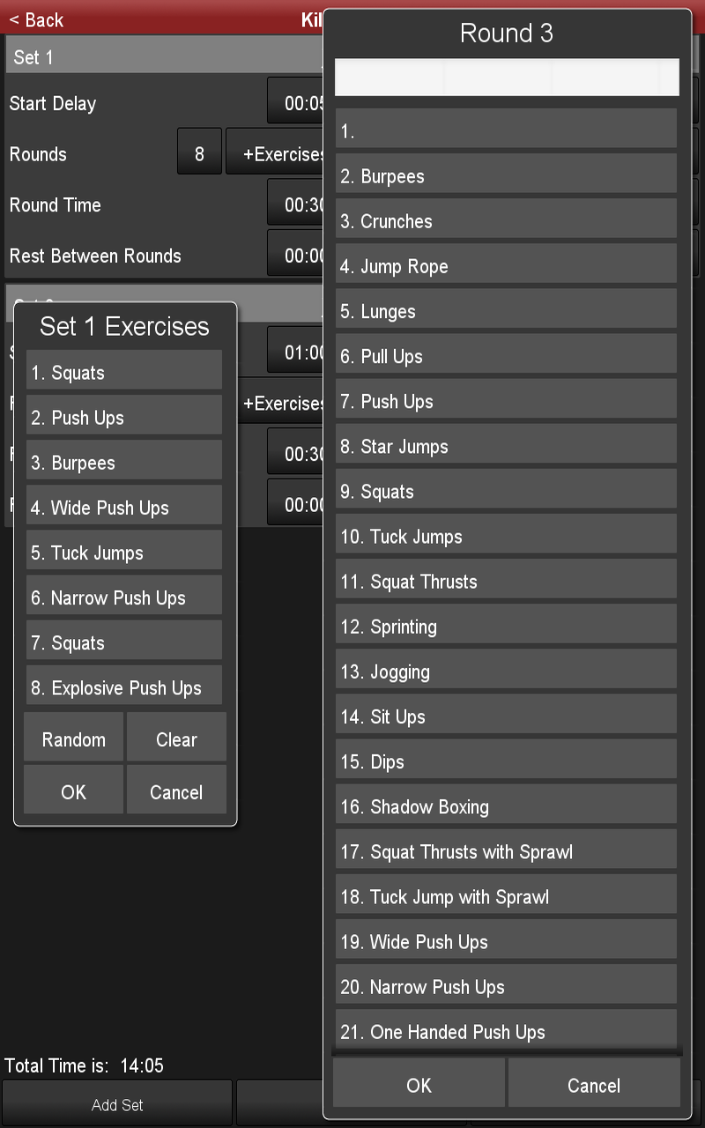
Task: Select Sprinting in the Round 3 list
Action: 506,627
